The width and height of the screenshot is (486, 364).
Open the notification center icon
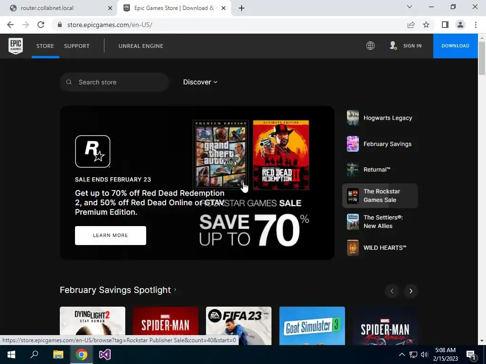point(471,355)
